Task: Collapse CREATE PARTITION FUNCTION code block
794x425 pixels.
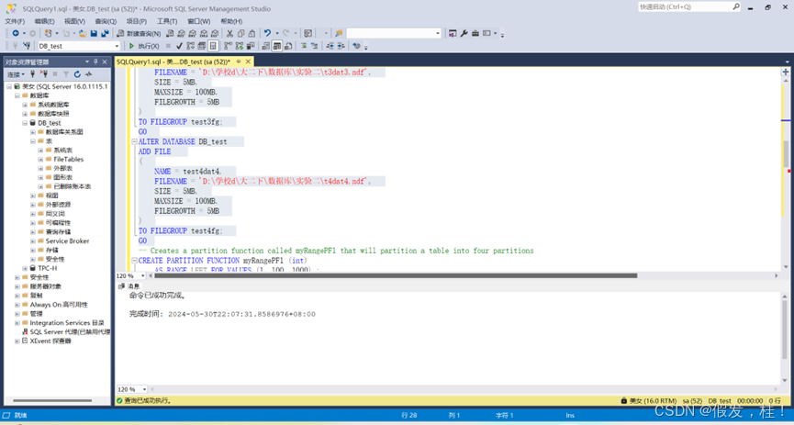Action: [134, 261]
